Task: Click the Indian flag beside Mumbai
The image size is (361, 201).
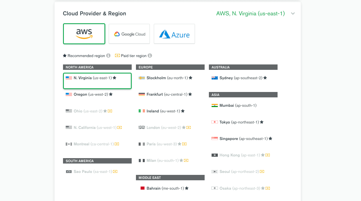Action: [x=215, y=106]
